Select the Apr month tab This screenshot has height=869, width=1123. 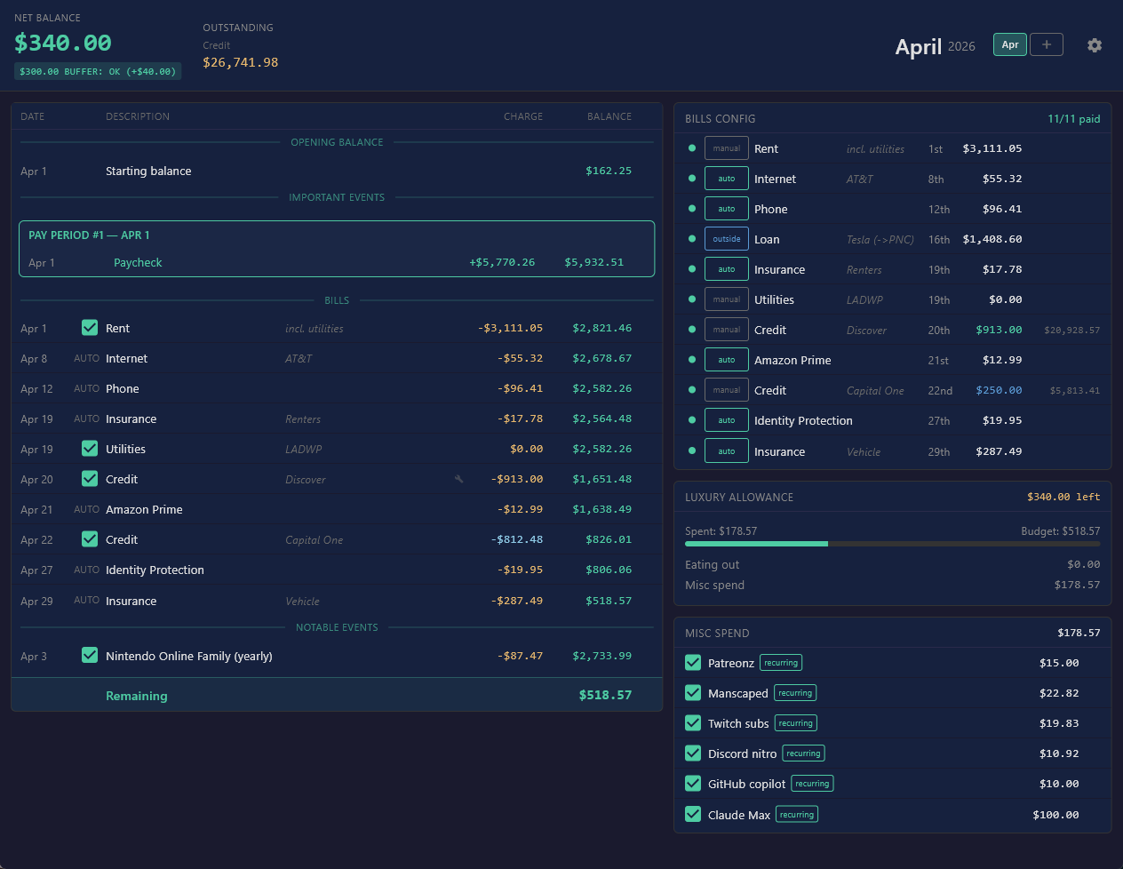(1010, 44)
